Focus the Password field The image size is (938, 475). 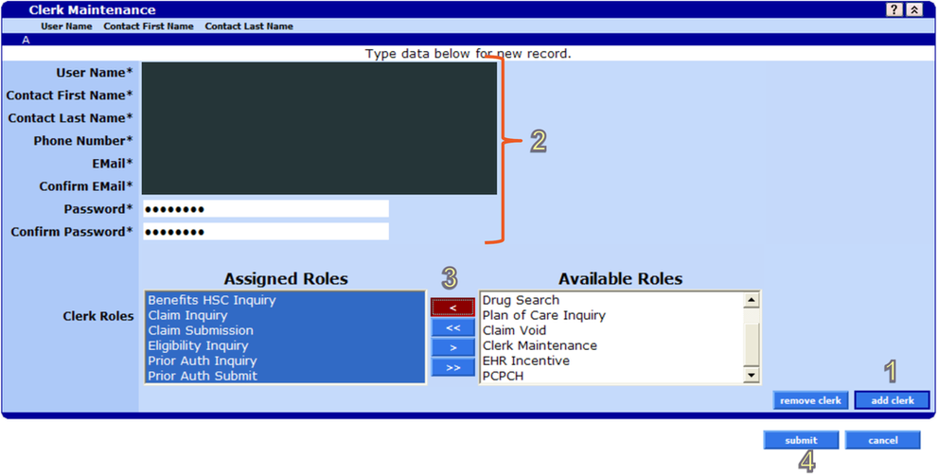[266, 209]
